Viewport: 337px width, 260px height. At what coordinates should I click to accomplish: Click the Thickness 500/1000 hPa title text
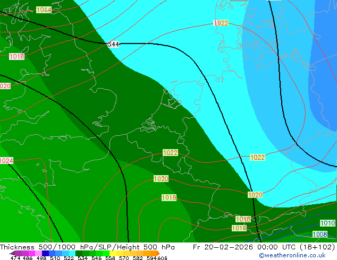47,247
